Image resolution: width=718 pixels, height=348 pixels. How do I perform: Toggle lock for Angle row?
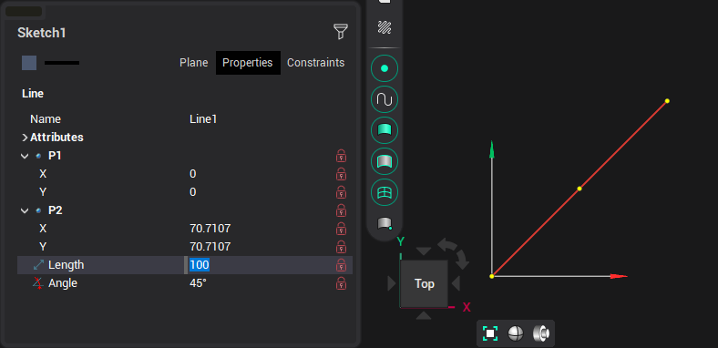pos(341,283)
